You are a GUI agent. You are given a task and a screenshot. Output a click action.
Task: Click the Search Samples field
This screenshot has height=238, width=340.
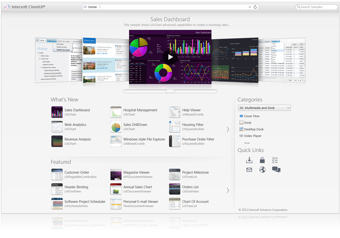(316, 7)
